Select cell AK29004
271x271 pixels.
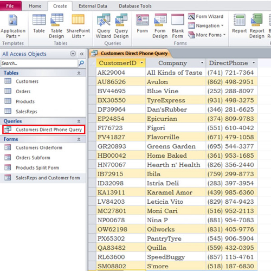click(x=121, y=73)
